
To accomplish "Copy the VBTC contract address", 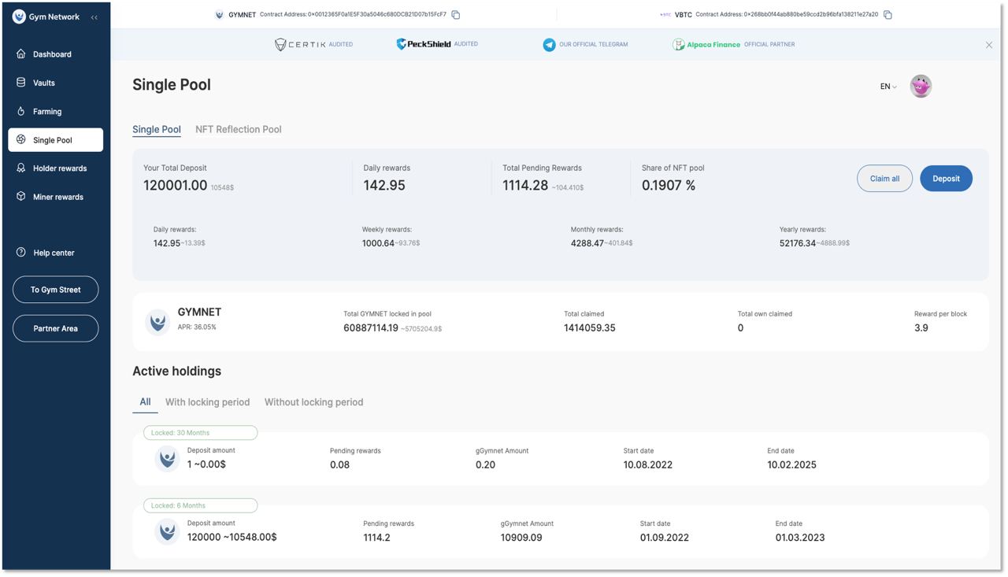I will click(888, 15).
